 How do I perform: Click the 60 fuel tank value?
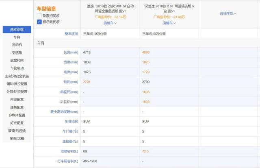pos(85,151)
